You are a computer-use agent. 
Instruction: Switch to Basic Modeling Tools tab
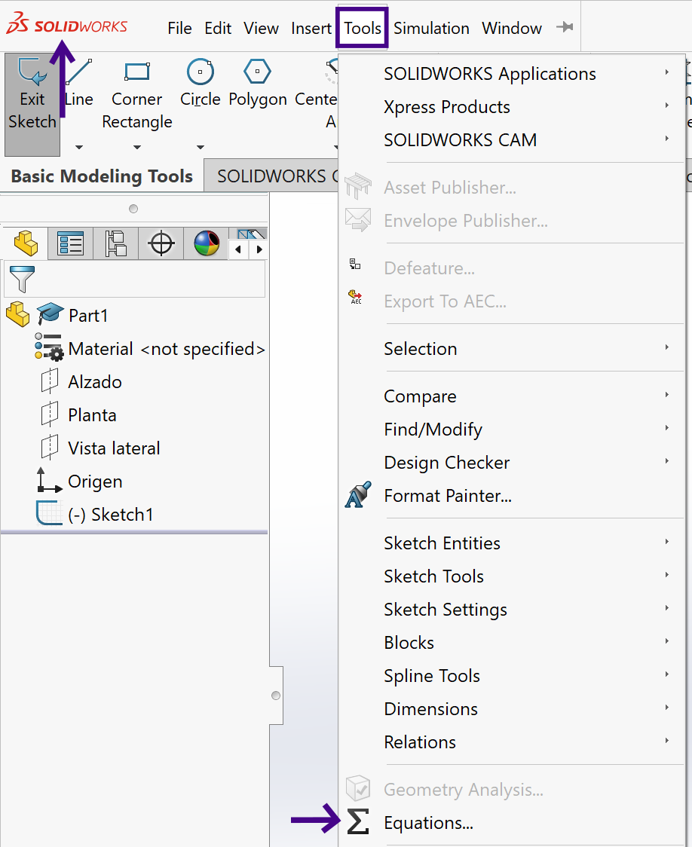[x=102, y=176]
